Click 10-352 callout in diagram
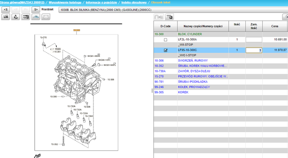Viewport: 288px width, 158px height. pyautogui.click(x=54, y=144)
